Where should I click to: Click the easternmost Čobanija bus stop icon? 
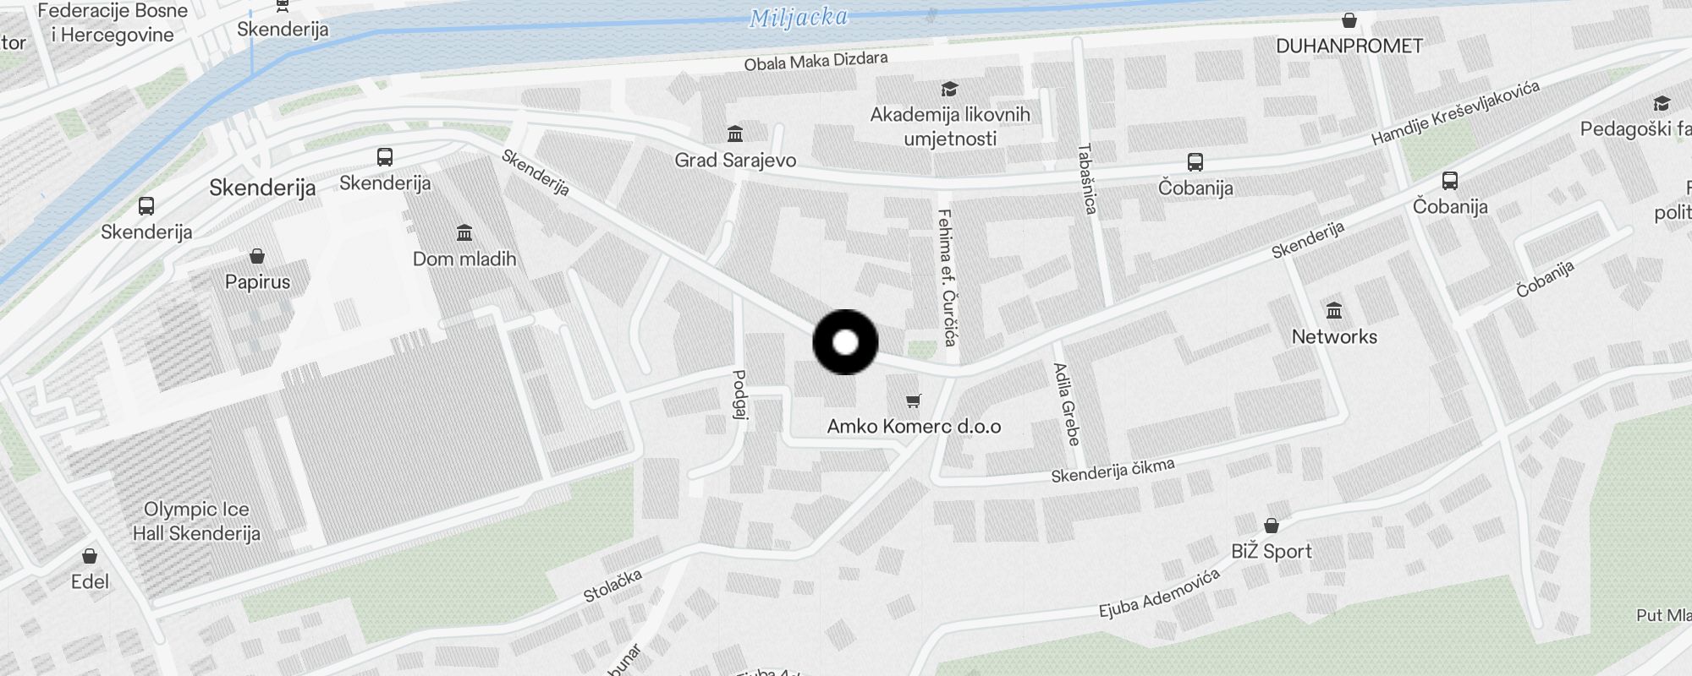(1450, 181)
